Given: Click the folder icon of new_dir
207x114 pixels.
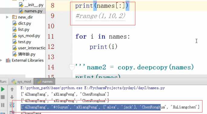Looking at the screenshot, I should pyautogui.click(x=15, y=17).
